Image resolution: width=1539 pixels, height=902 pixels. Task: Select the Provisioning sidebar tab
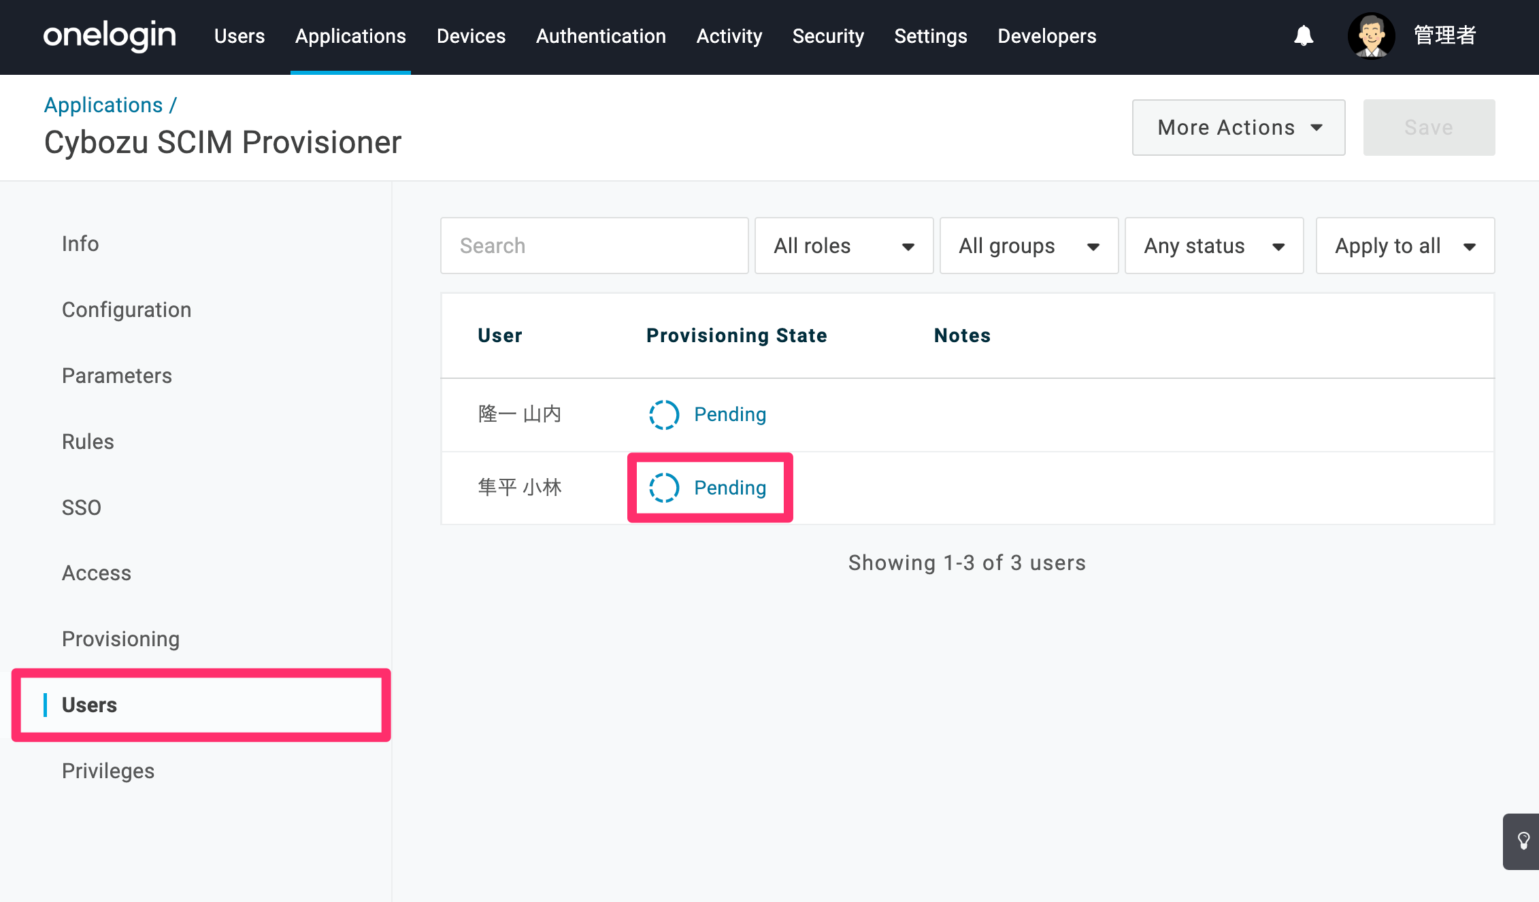(120, 639)
